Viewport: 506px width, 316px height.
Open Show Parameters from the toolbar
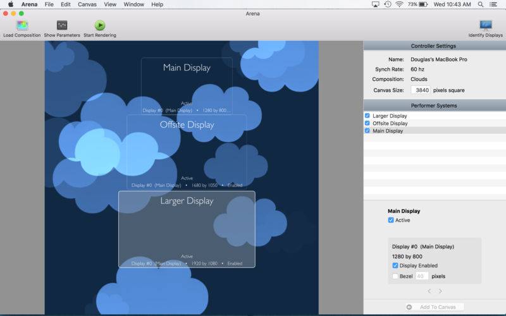coord(62,26)
